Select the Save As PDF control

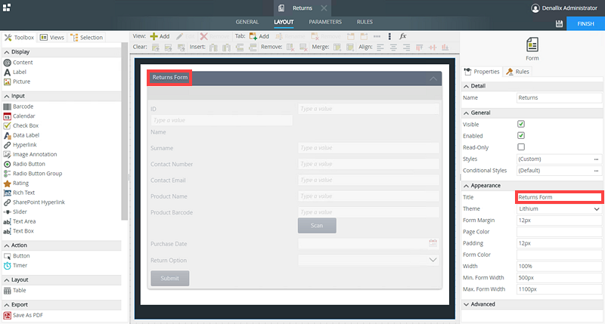click(x=27, y=315)
